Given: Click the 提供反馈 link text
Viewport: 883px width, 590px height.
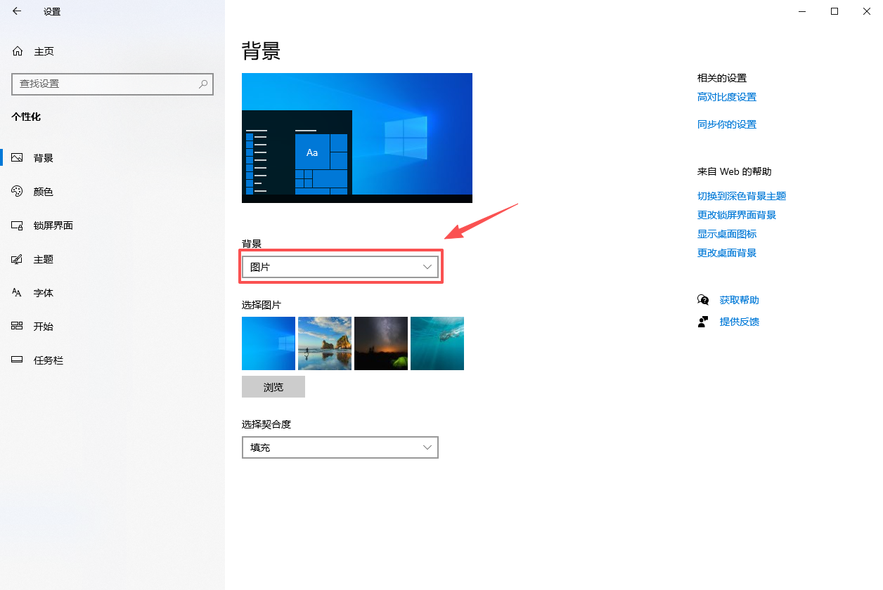Looking at the screenshot, I should coord(740,322).
